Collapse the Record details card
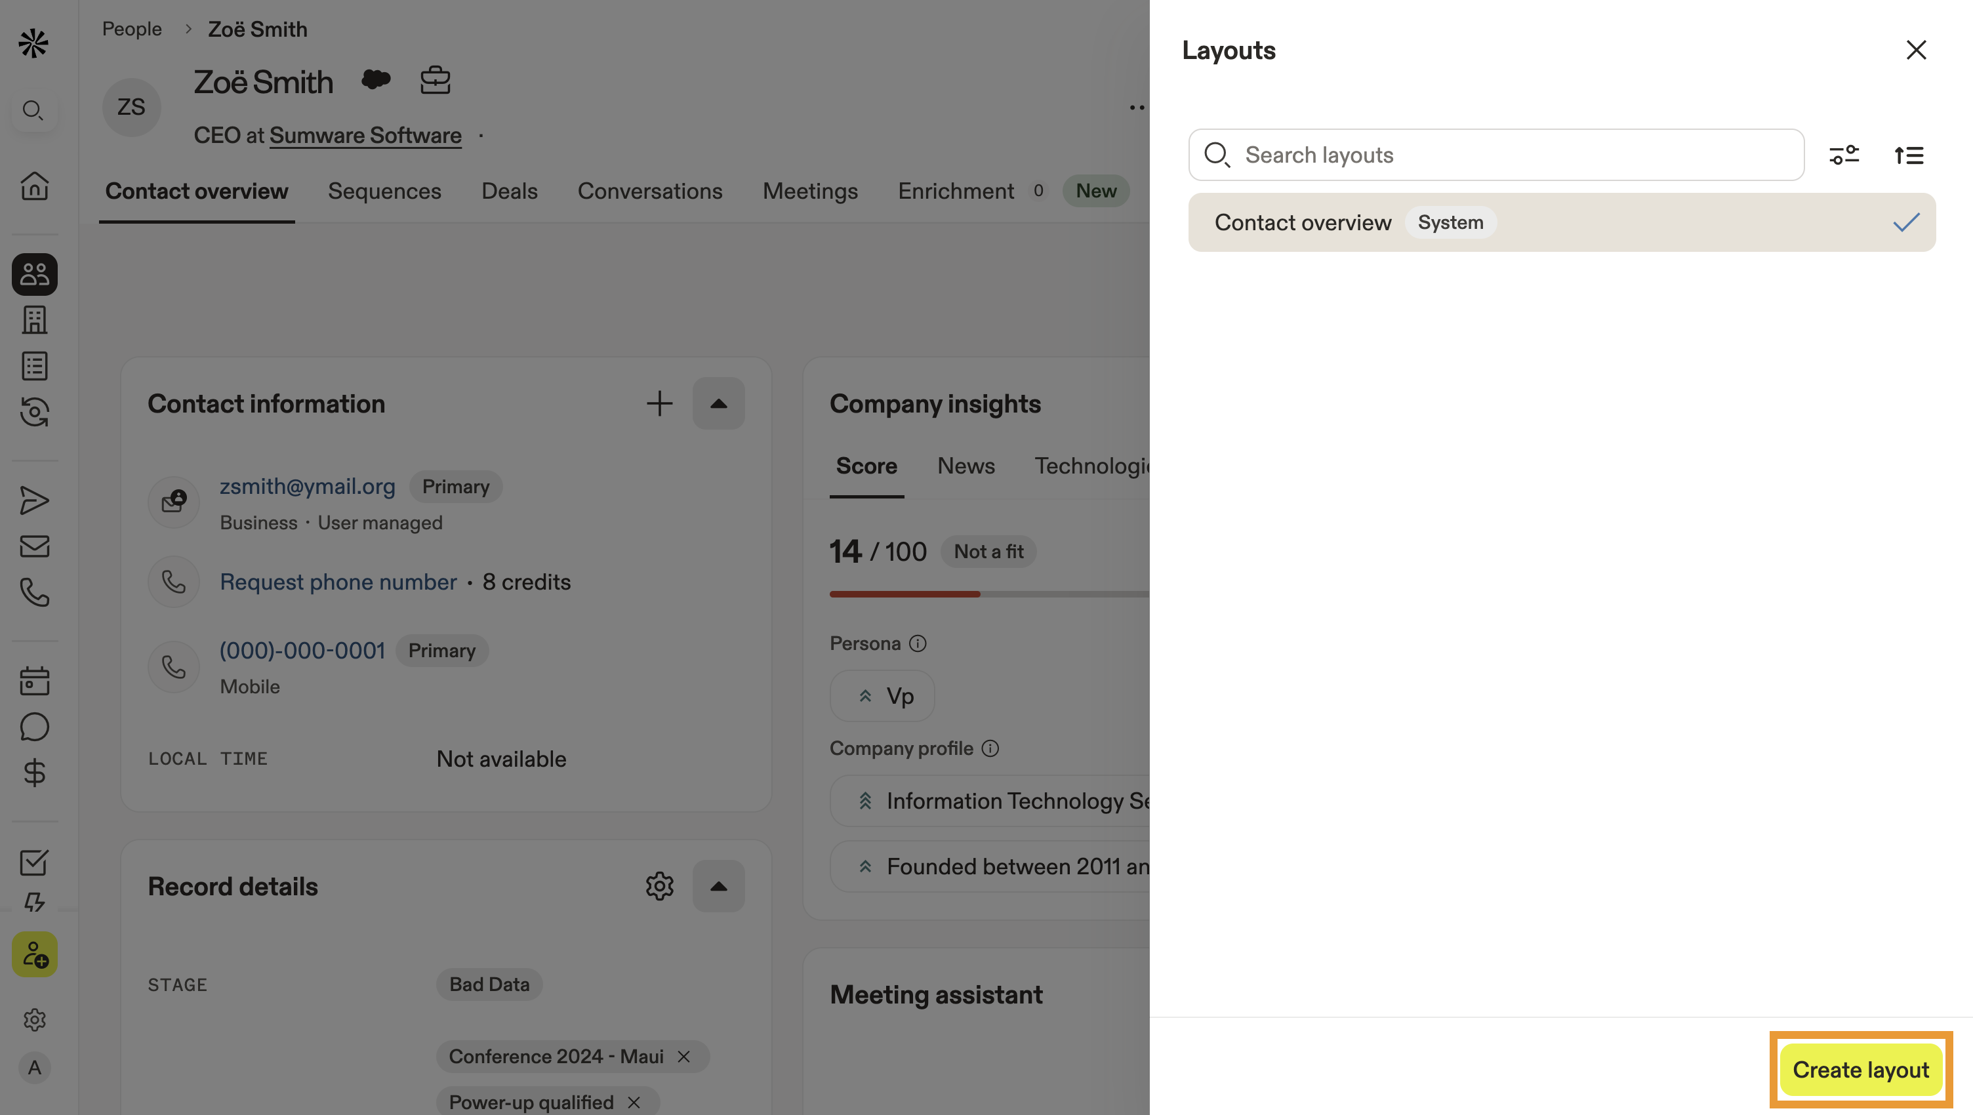Image resolution: width=1973 pixels, height=1115 pixels. pos(718,886)
